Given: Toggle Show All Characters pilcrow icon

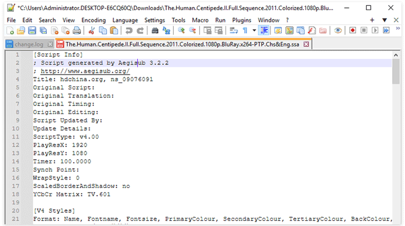Looking at the screenshot, I should pos(245,31).
